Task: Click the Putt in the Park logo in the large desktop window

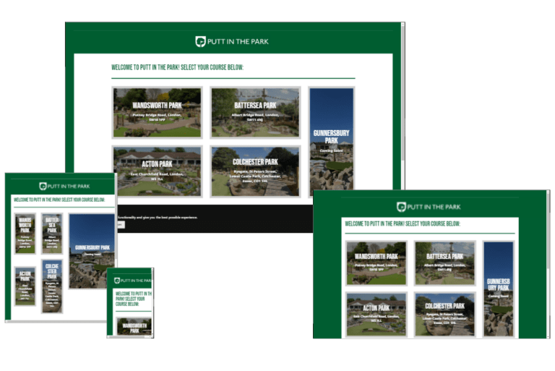Action: click(232, 41)
